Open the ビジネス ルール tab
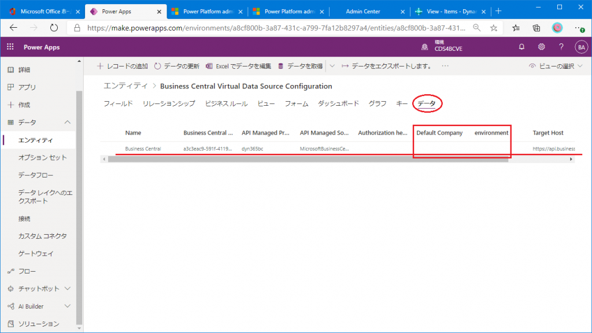 pyautogui.click(x=226, y=103)
